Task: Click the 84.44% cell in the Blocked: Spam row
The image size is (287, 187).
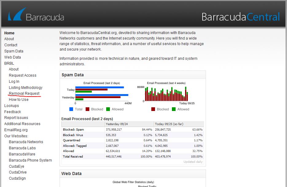Action: (x=147, y=130)
